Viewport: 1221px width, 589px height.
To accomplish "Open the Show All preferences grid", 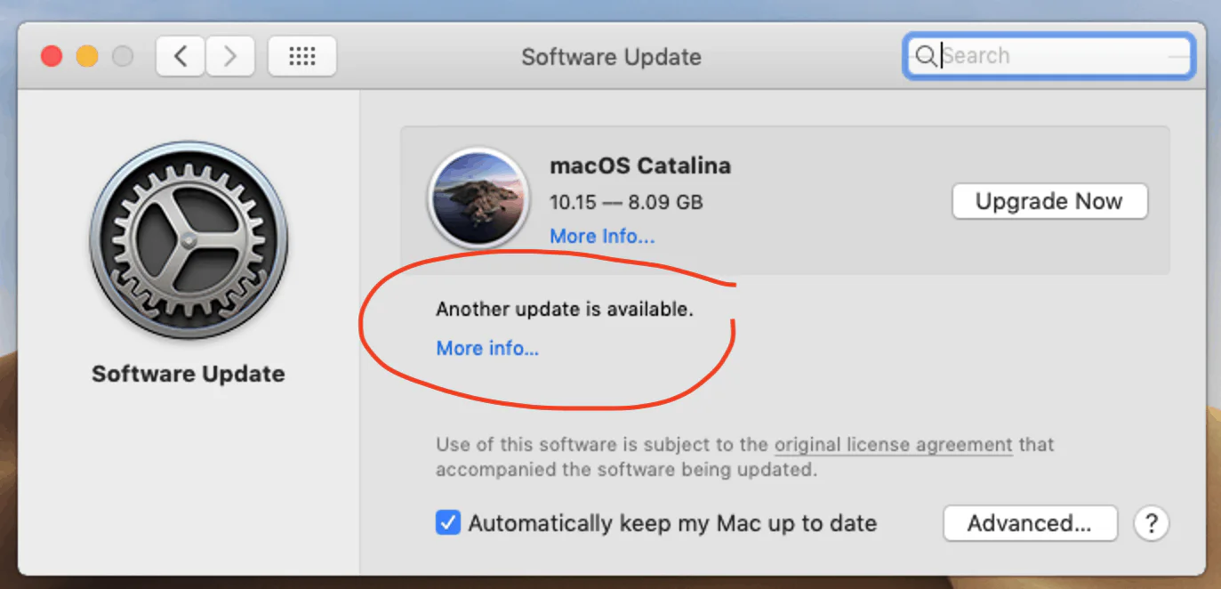I will [x=302, y=57].
